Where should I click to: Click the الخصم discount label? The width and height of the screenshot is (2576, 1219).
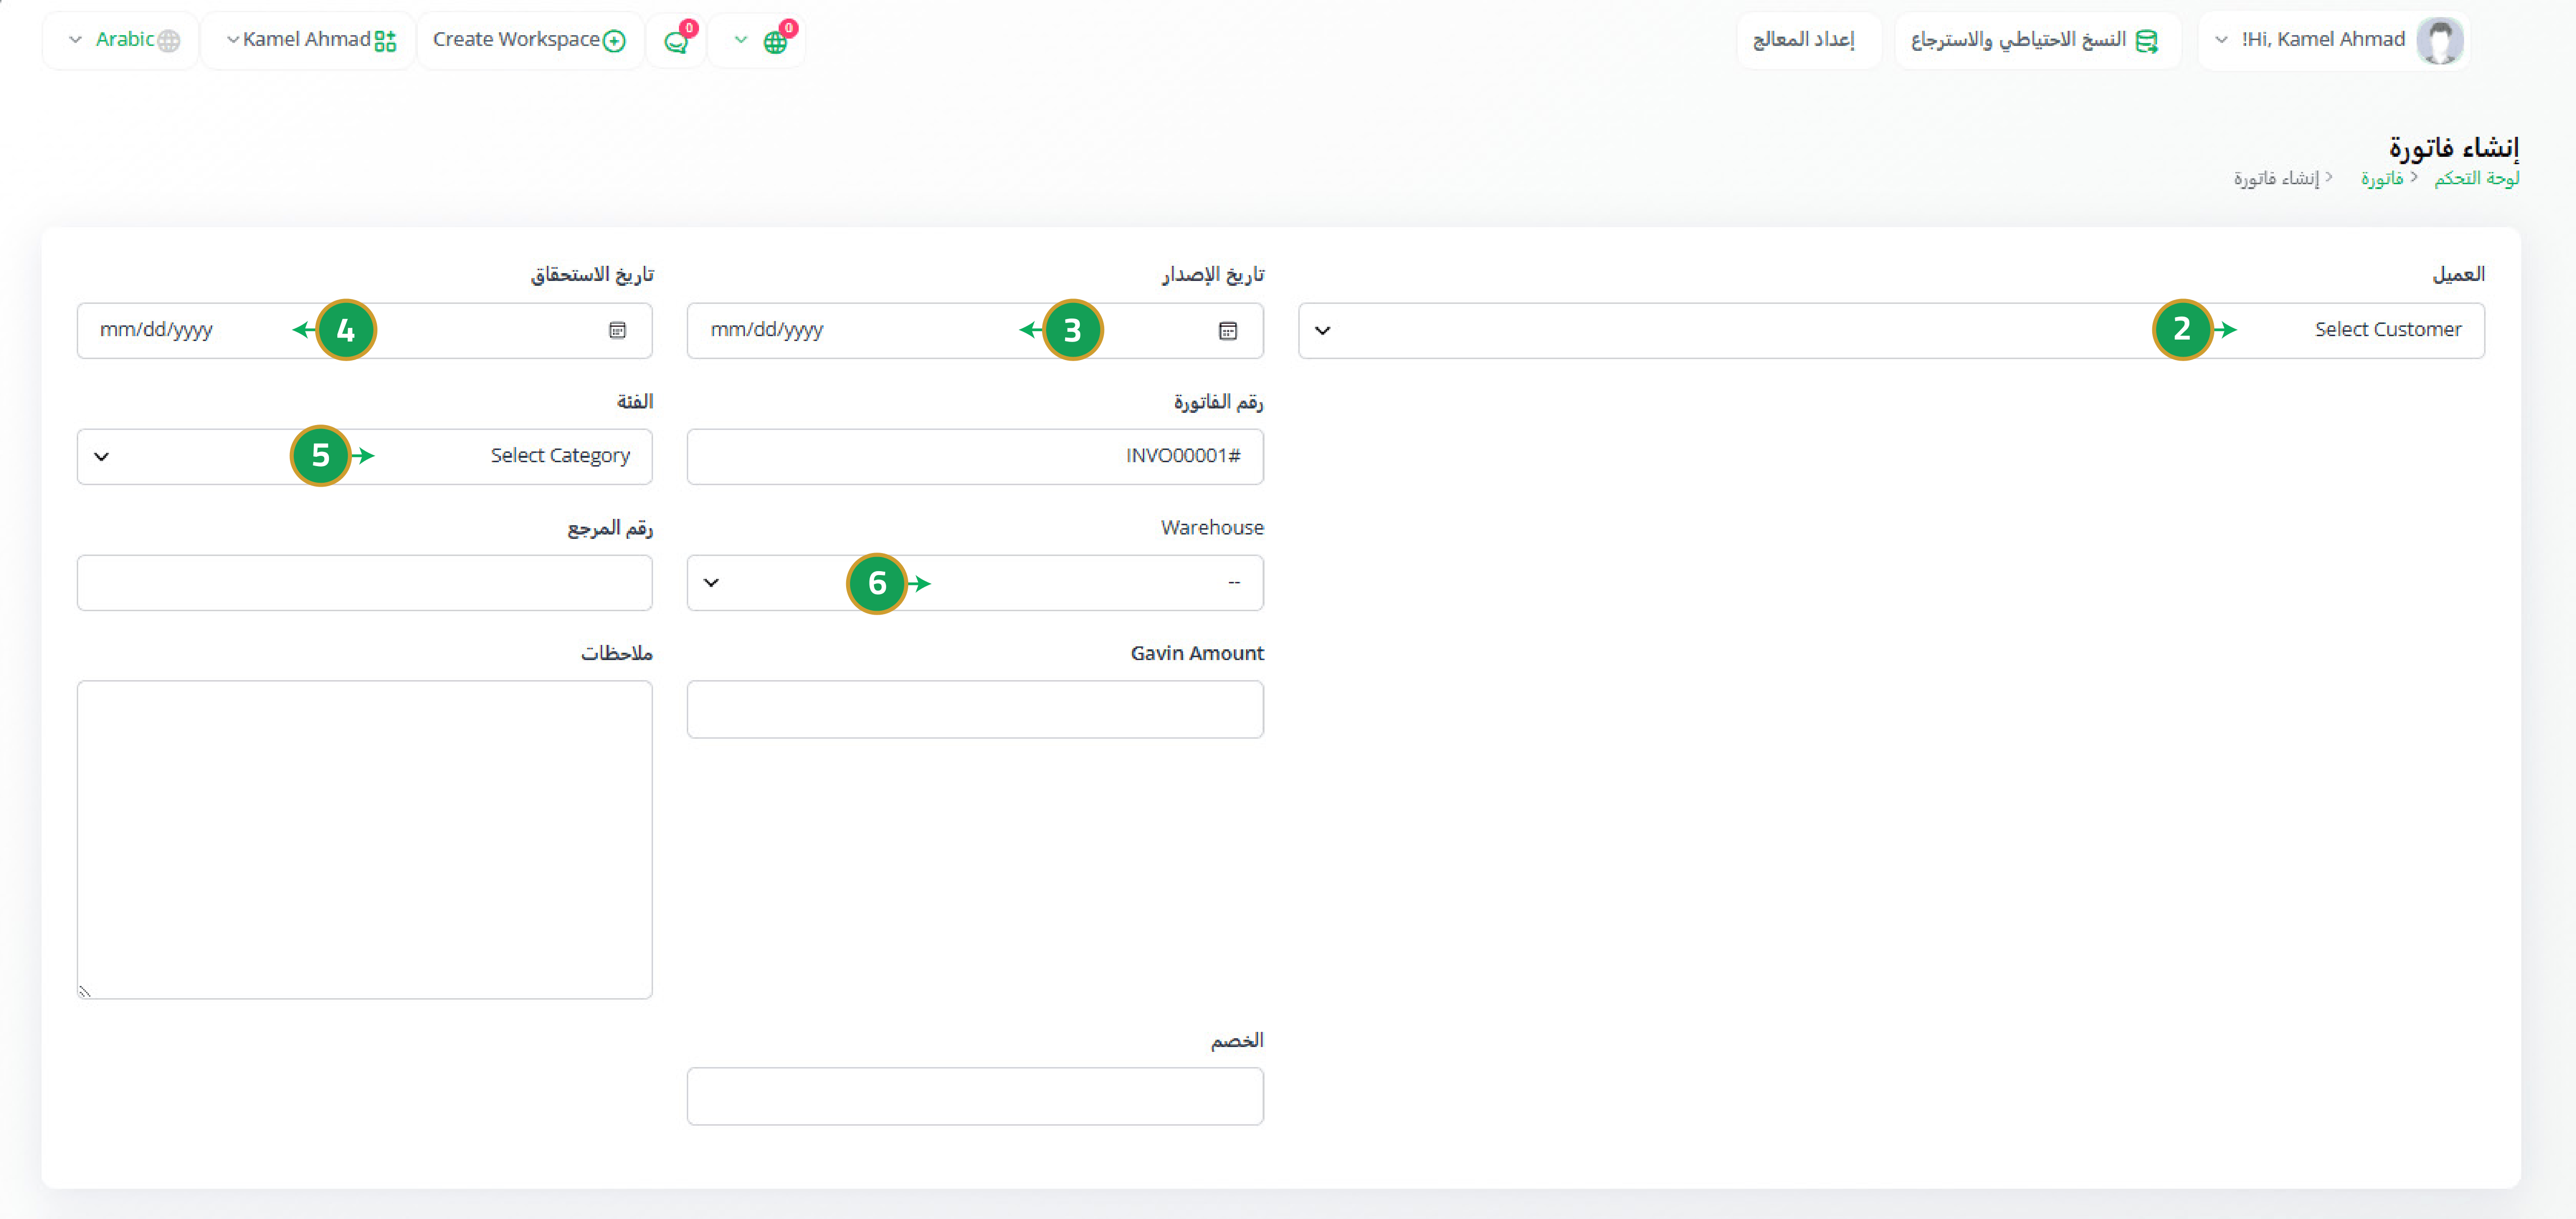tap(1237, 1040)
